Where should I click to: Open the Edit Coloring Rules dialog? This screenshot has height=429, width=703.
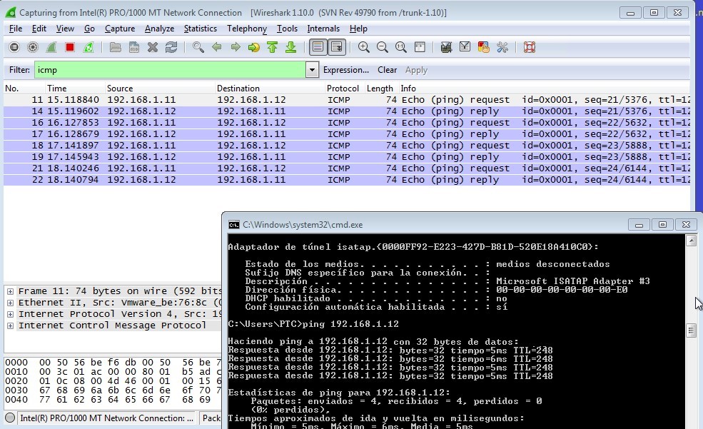pyautogui.click(x=484, y=47)
